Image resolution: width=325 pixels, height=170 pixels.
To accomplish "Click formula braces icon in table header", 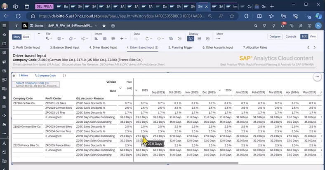I will 64,75.
